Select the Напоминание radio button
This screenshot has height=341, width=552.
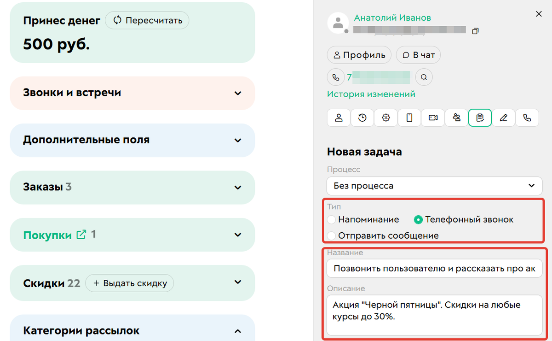tap(332, 220)
